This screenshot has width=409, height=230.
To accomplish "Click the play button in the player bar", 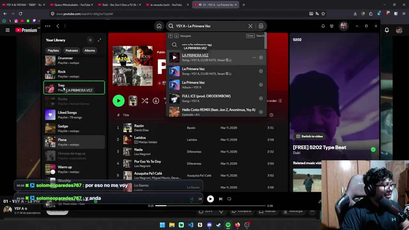I will tap(210, 199).
